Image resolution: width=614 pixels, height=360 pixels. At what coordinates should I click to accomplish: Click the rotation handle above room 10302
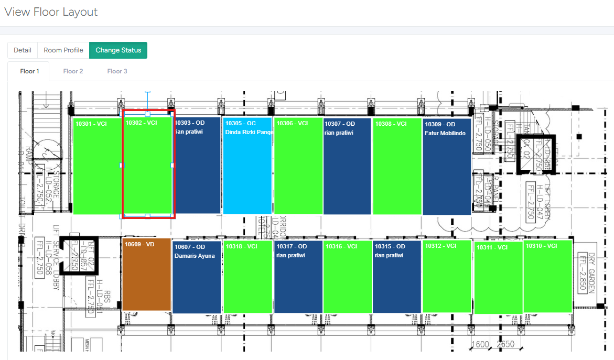148,92
